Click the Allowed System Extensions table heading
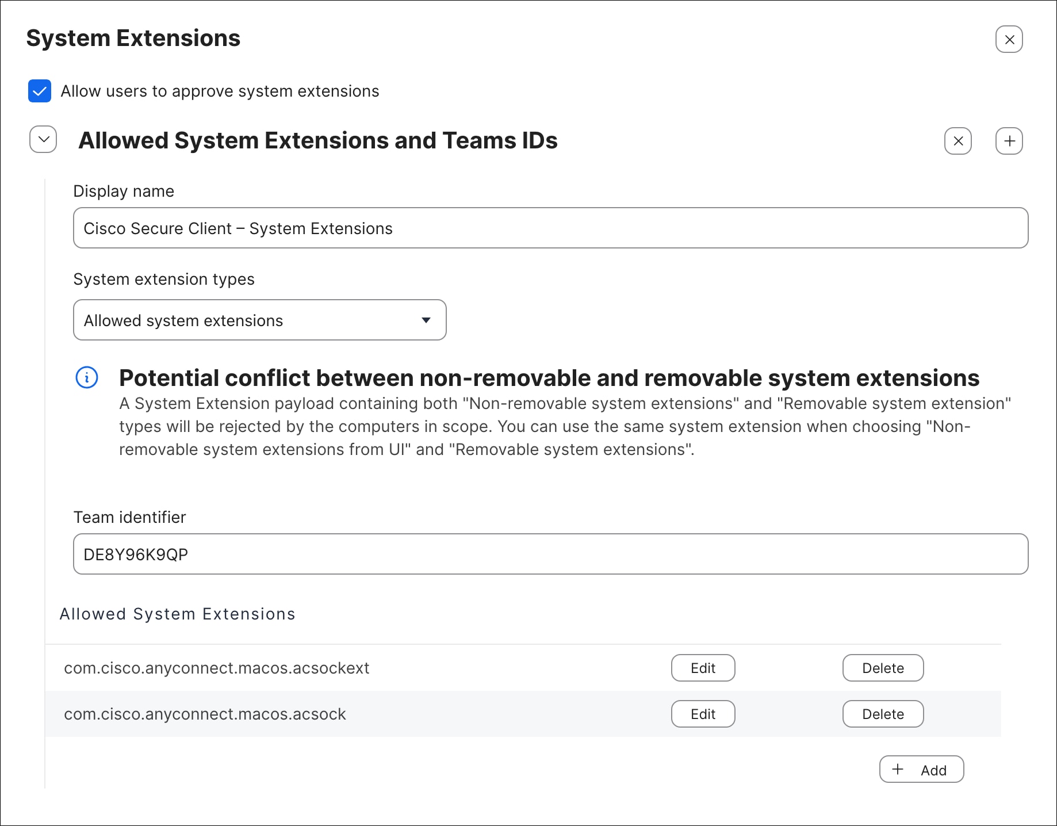Screen dimensions: 1057x826 177,614
